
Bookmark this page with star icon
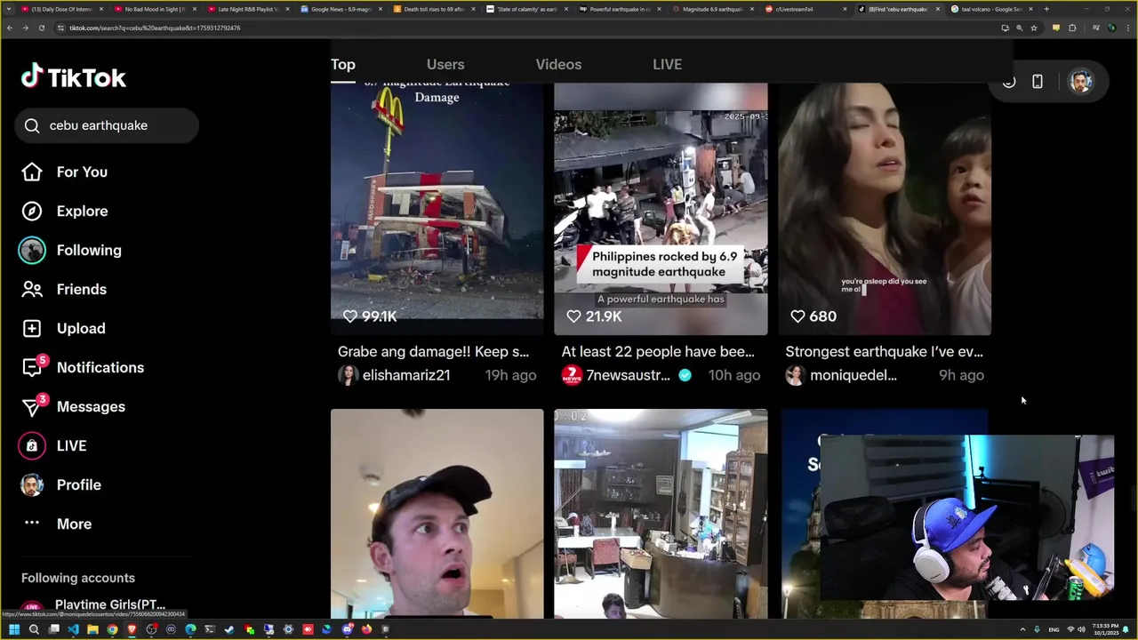point(1034,28)
